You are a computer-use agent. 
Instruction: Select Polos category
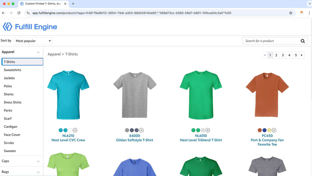(x=8, y=86)
